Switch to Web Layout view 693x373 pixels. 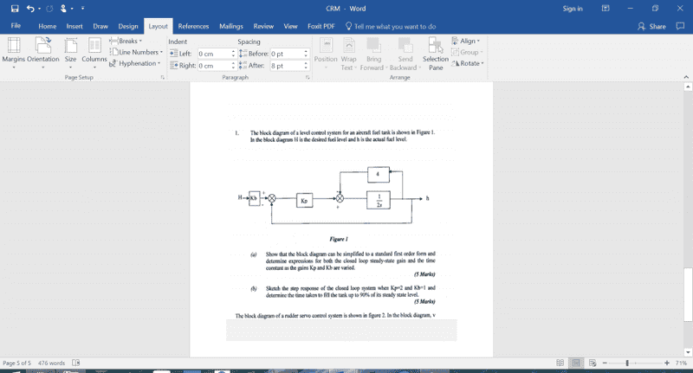tap(592, 363)
